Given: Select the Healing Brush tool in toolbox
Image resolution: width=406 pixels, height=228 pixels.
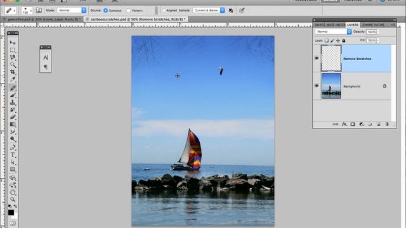Looking at the screenshot, I should point(13,88).
